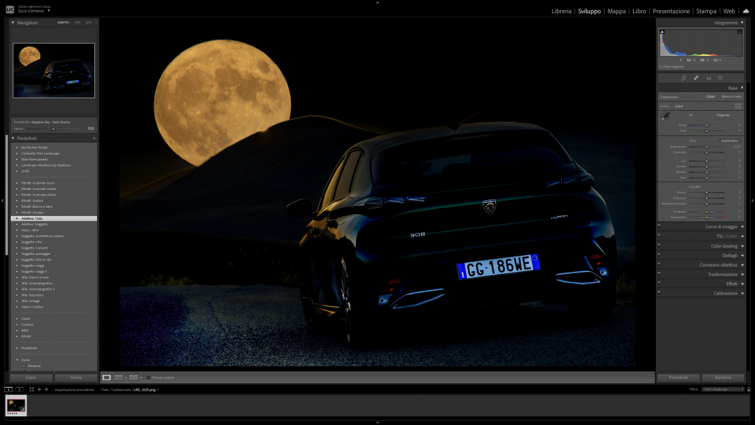Select the filmstrip photo thumbnail

[x=16, y=406]
